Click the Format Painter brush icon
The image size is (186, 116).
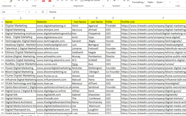(11, 1)
